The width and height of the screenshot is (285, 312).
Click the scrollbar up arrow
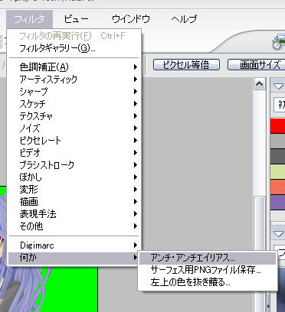coord(260,84)
